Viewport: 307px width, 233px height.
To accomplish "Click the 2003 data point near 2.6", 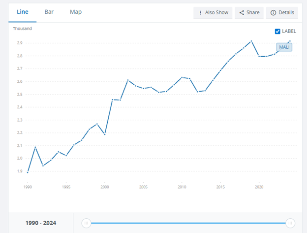I will 128,80.
